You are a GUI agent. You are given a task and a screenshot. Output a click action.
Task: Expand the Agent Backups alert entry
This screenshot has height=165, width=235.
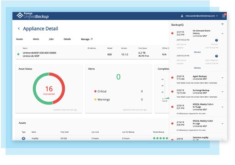point(222,78)
